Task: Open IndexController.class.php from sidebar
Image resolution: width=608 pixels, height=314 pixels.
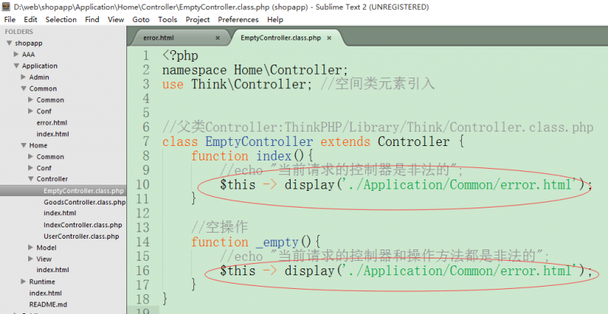Action: 82,225
